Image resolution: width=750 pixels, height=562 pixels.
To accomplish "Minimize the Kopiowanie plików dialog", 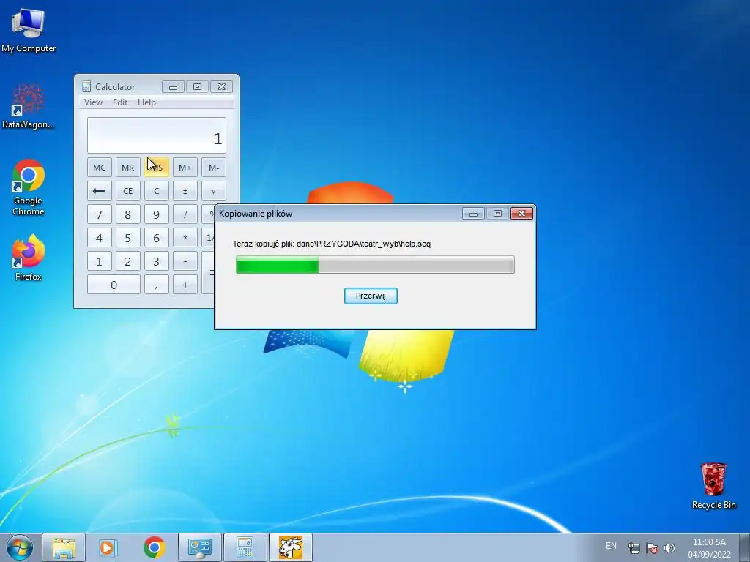I will coord(473,213).
